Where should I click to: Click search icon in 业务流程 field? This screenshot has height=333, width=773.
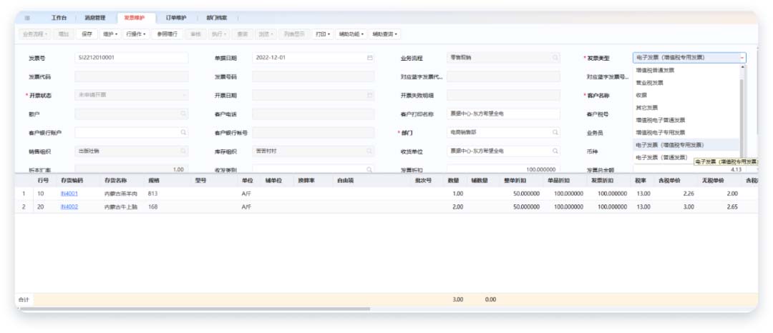(555, 58)
